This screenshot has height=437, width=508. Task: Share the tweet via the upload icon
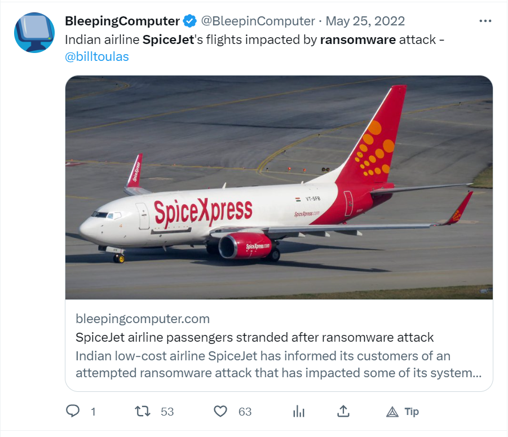click(343, 411)
